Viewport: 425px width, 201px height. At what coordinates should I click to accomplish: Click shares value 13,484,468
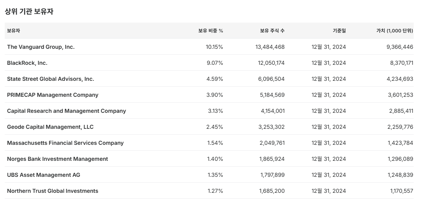tap(270, 47)
